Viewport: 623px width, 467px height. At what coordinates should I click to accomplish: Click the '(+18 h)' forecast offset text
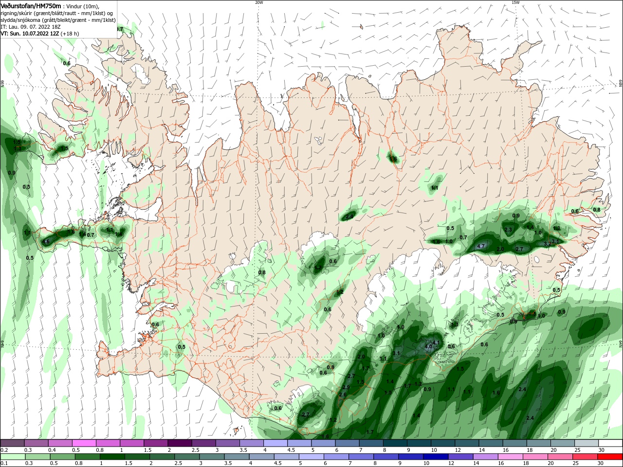(70, 34)
